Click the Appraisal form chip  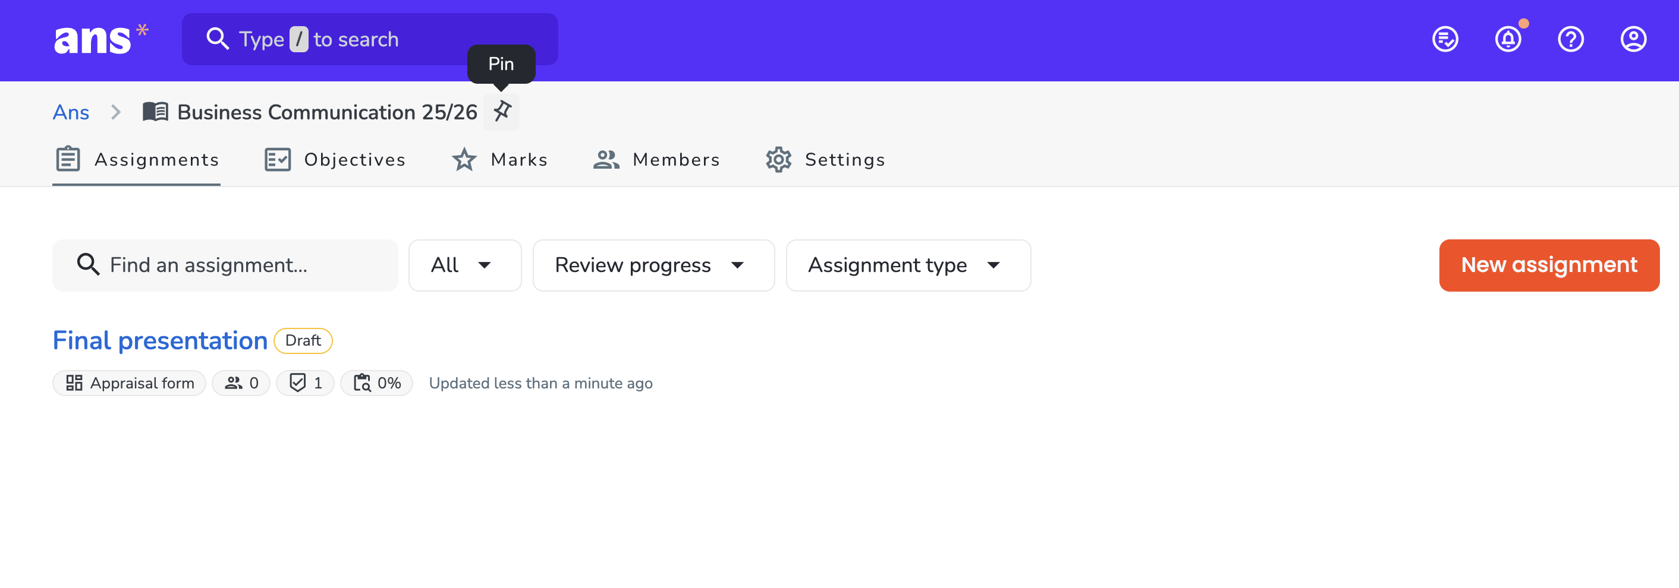(129, 383)
